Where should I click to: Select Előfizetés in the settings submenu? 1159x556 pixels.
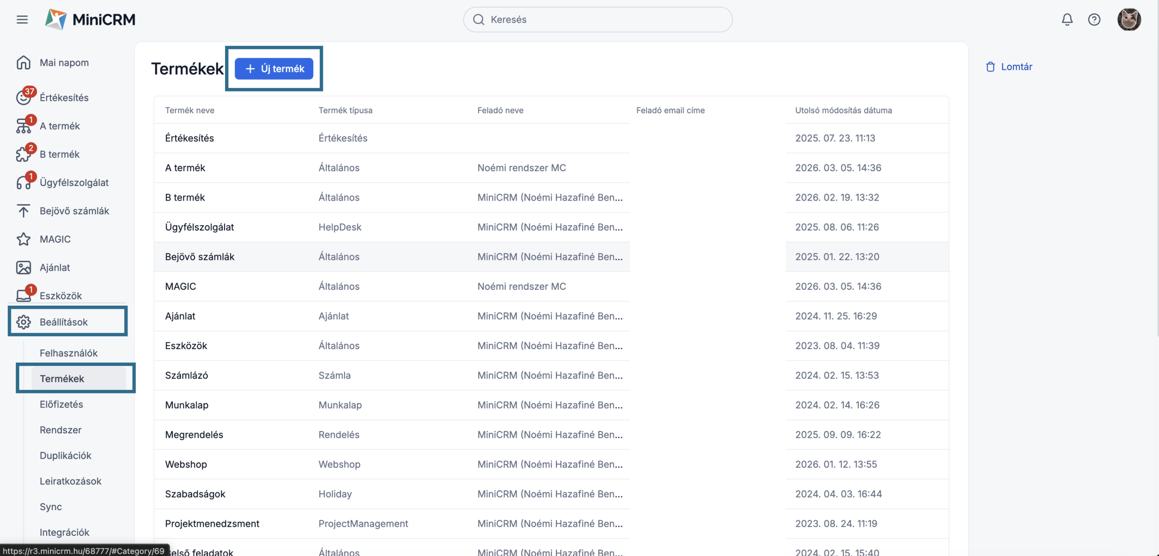tap(61, 404)
